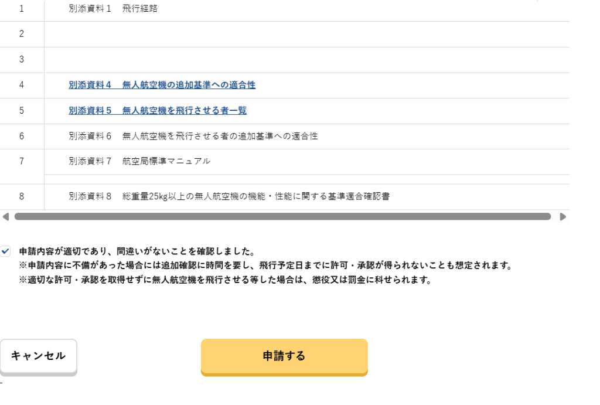The width and height of the screenshot is (600, 405).
Task: Click the horizontal scrollbar thumb
Action: (x=281, y=216)
